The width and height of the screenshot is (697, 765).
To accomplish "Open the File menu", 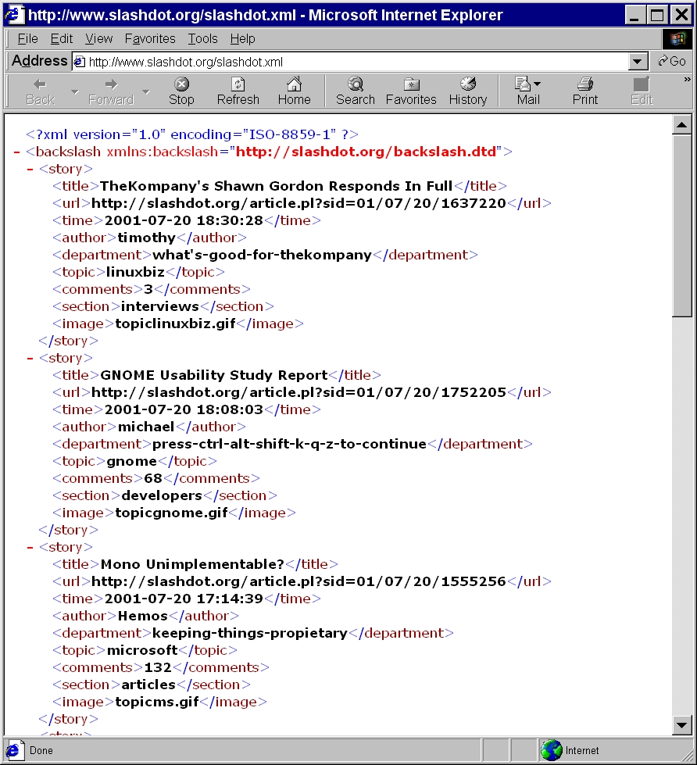I will pyautogui.click(x=27, y=38).
